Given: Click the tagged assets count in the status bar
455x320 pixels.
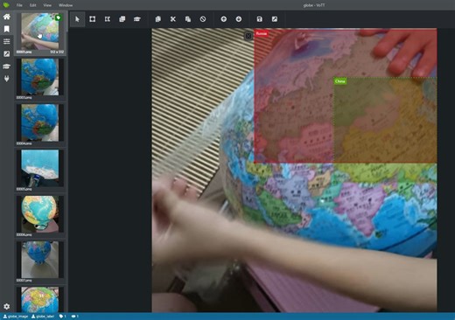Looking at the screenshot, I should click(63, 317).
